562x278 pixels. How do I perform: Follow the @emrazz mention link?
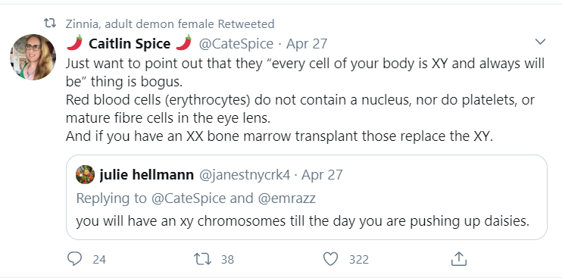pyautogui.click(x=287, y=198)
